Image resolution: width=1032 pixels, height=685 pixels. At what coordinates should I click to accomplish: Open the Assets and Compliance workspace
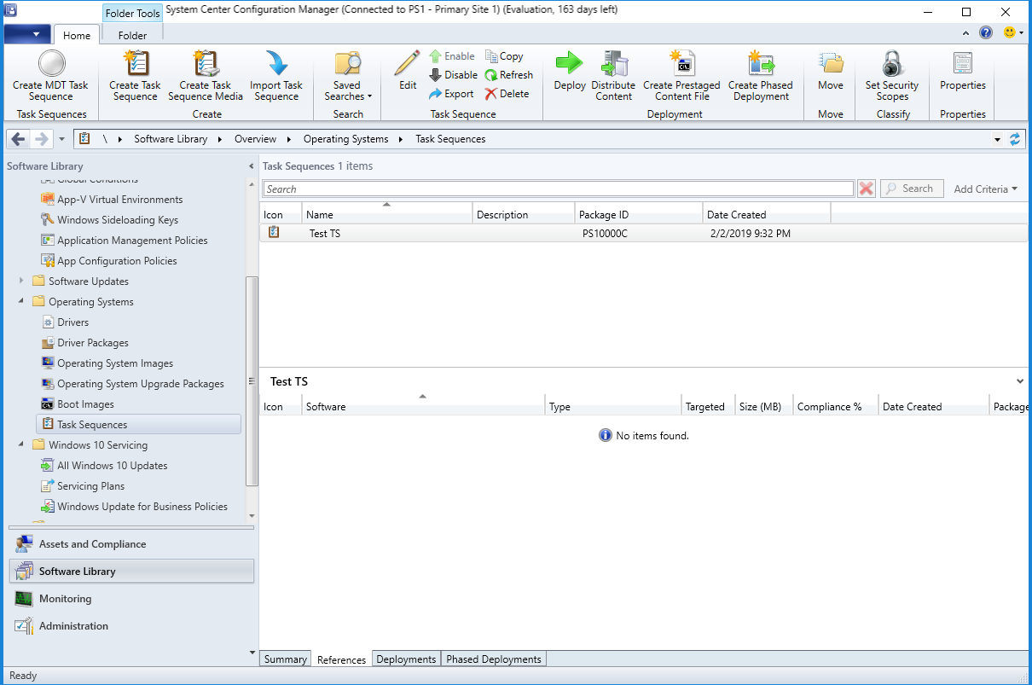pyautogui.click(x=131, y=544)
